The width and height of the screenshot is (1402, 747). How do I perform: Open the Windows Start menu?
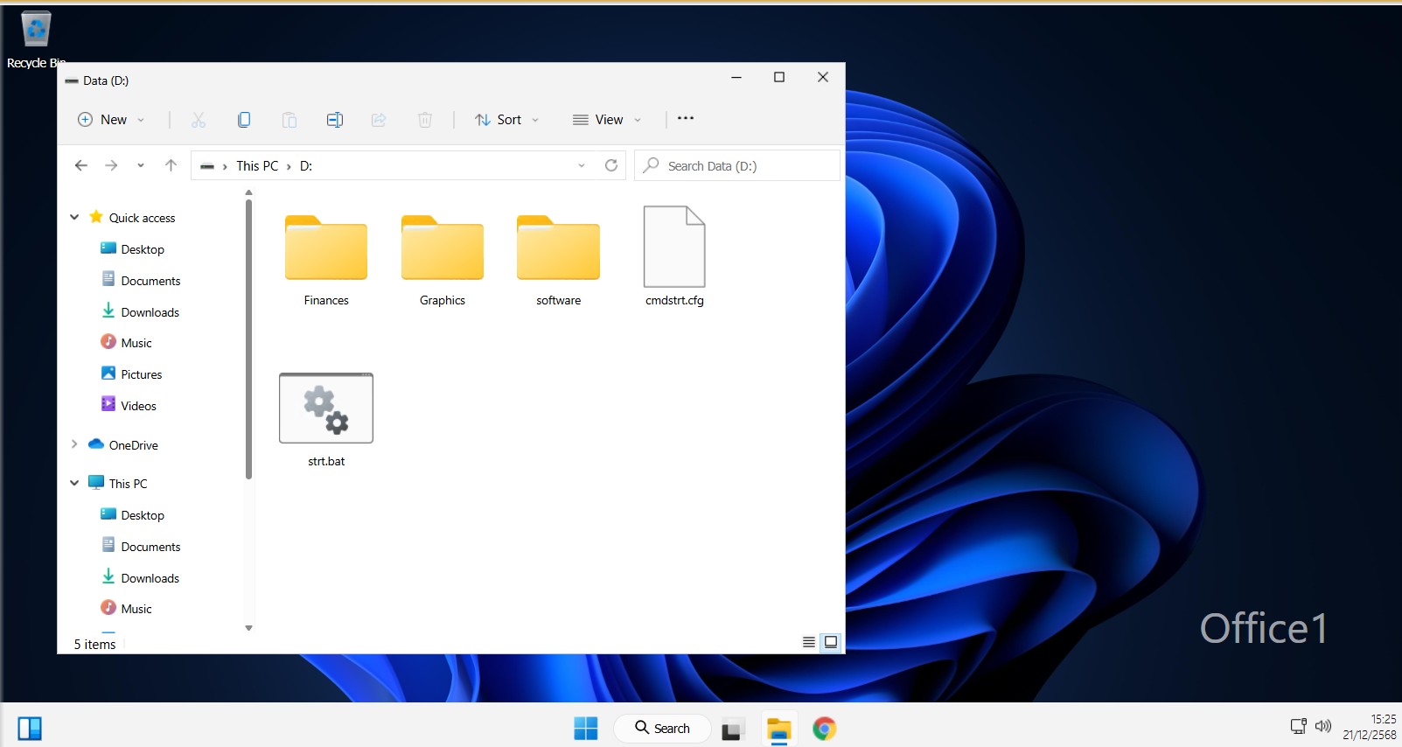coord(585,728)
